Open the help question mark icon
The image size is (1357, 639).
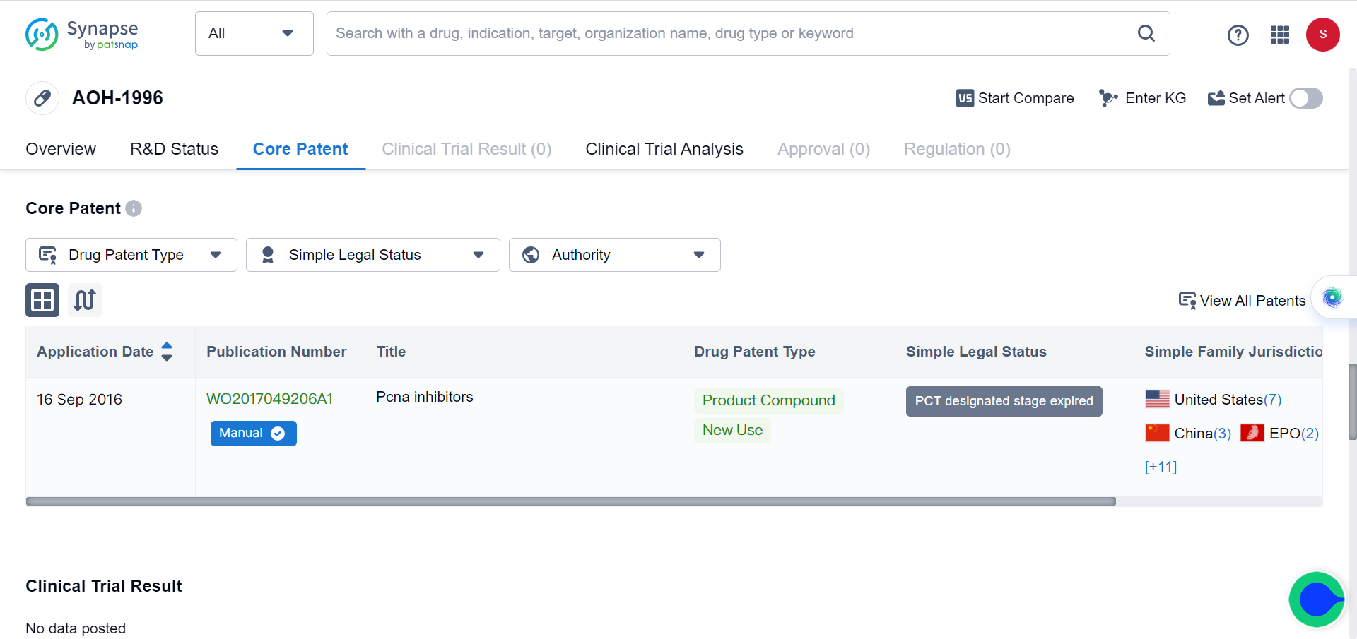point(1238,35)
